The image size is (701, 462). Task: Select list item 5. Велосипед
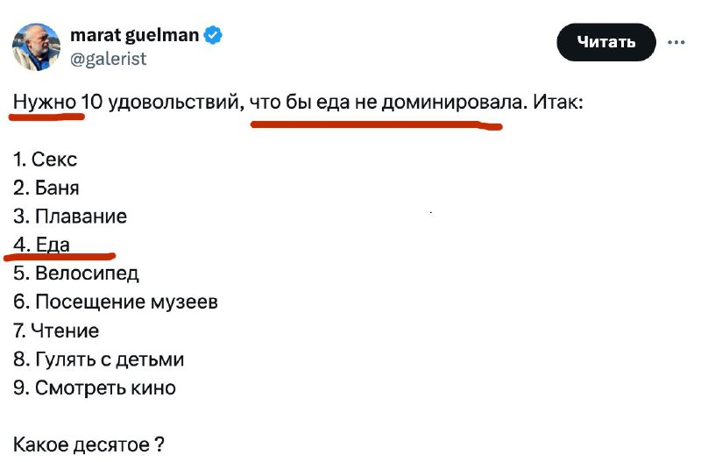point(76,274)
